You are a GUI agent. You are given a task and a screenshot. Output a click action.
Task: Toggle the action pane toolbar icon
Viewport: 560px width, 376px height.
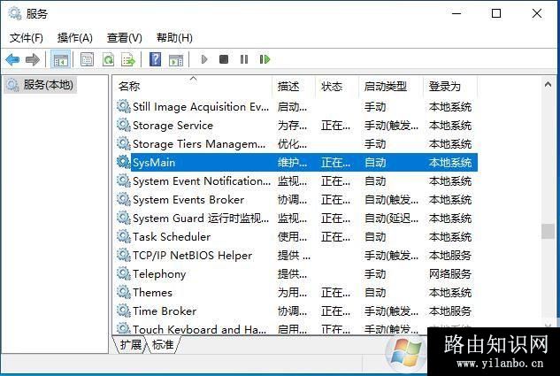tap(176, 59)
